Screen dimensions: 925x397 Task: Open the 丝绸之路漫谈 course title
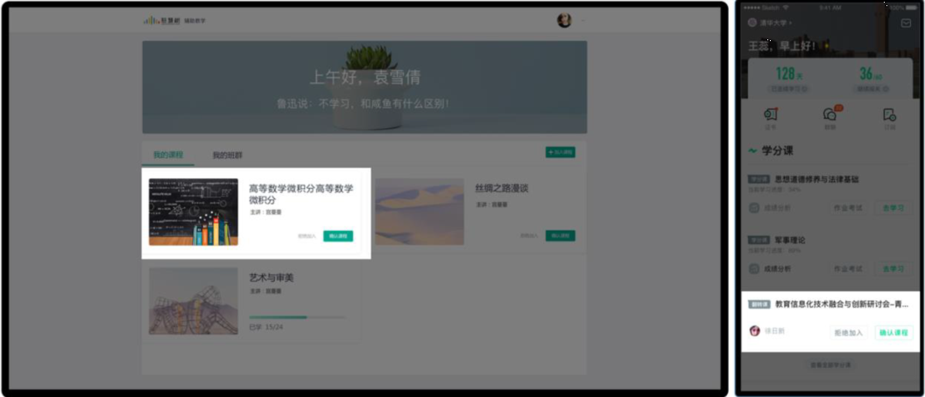(x=501, y=189)
